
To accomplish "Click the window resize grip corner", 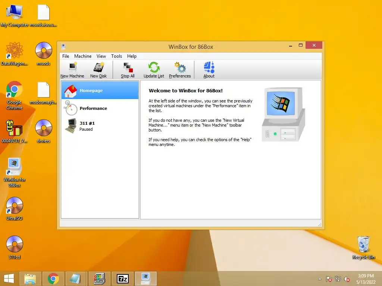I will (x=320, y=225).
